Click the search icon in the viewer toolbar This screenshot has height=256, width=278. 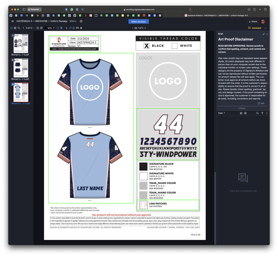pos(18,28)
